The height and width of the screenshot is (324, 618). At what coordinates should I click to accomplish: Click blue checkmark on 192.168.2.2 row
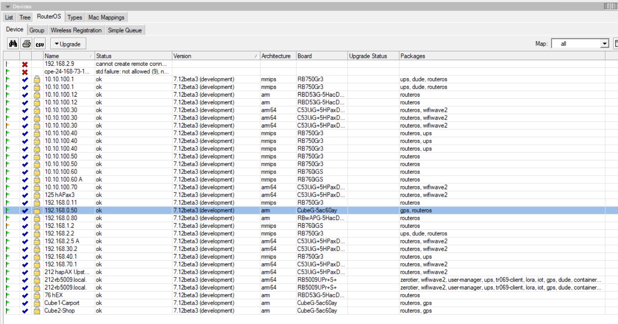(25, 234)
